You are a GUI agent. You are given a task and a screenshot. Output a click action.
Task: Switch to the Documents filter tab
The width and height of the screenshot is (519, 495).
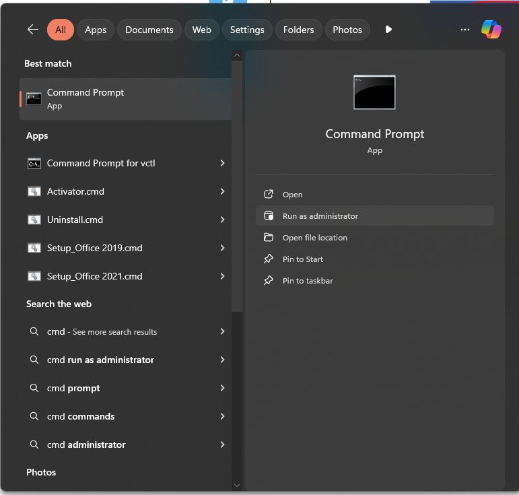(x=149, y=30)
